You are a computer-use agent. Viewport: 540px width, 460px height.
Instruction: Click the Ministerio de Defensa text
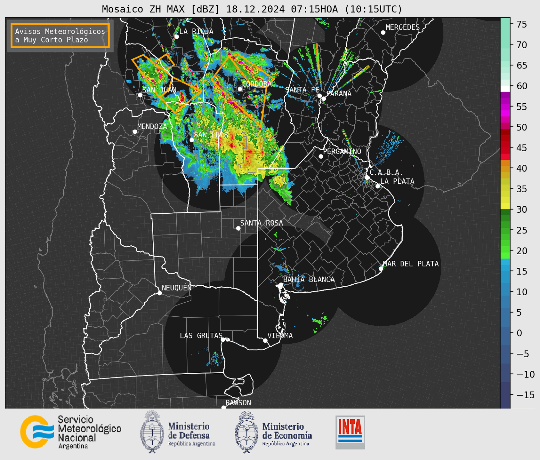pyautogui.click(x=192, y=434)
